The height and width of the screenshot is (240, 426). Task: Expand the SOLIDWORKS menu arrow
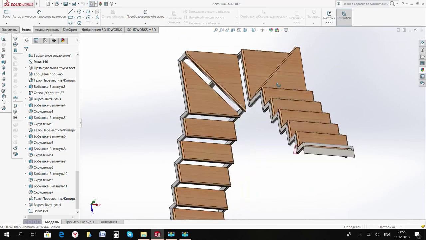tap(36, 4)
